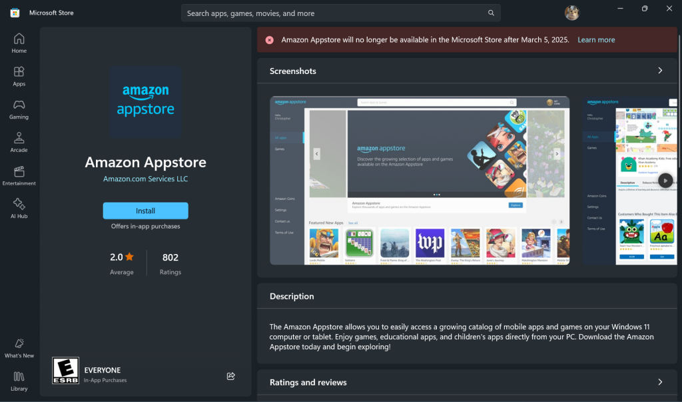Image resolution: width=682 pixels, height=402 pixels.
Task: Click the search magnifier icon
Action: coord(491,13)
